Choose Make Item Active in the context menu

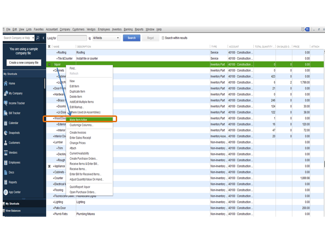[x=89, y=119]
